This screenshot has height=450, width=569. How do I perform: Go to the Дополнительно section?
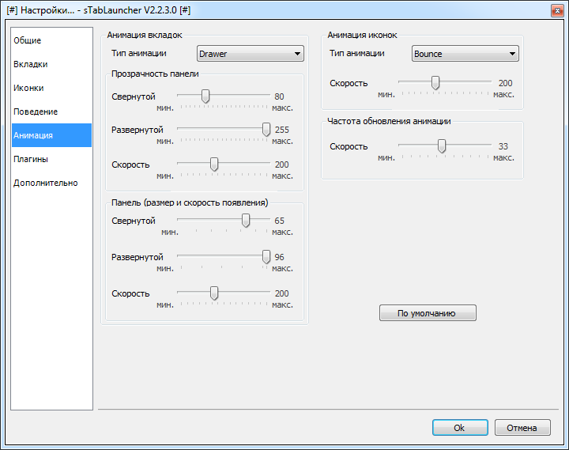coord(51,183)
